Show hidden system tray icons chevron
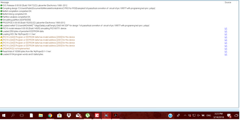 click(x=185, y=115)
